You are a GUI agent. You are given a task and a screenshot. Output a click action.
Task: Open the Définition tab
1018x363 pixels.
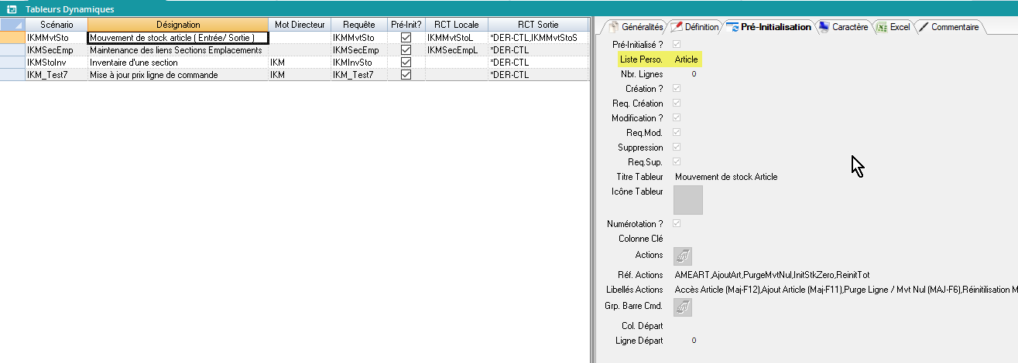point(694,27)
